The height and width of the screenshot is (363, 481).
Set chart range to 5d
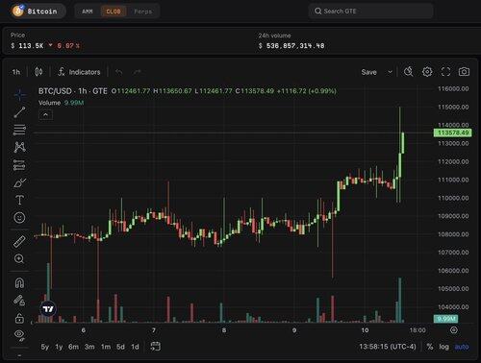[120, 347]
